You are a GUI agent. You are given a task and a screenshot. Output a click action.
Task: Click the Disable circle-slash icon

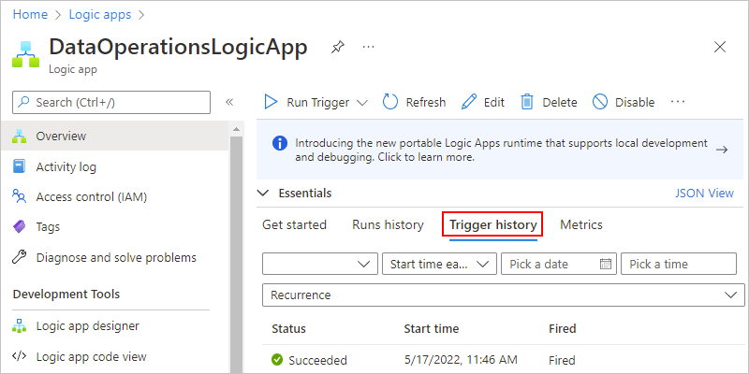coord(600,102)
